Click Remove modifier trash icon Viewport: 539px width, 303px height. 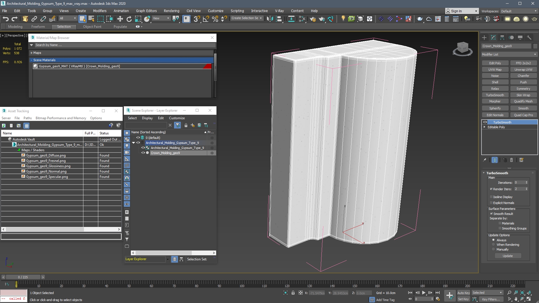point(511,160)
